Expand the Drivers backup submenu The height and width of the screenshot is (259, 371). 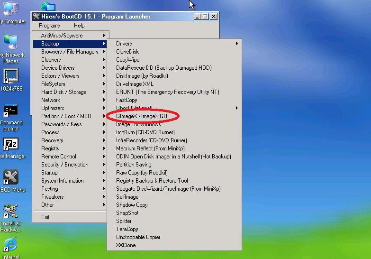pos(174,44)
